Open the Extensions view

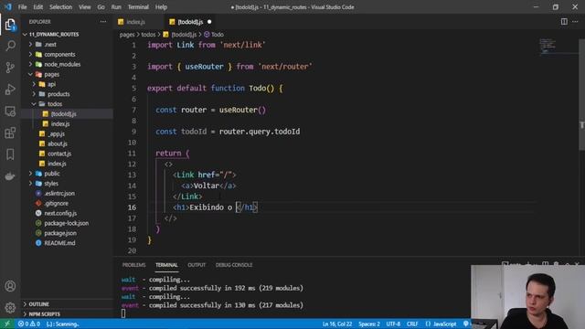tap(10, 133)
